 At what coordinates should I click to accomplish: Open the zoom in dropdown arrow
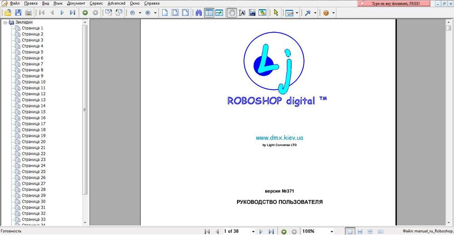point(155,13)
